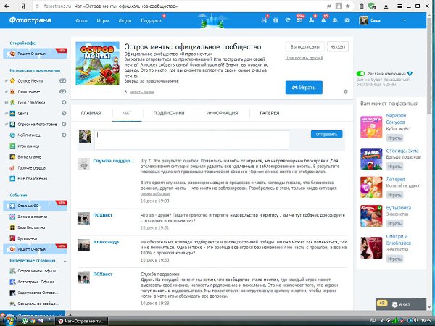Click the Вы подписаны subscription button
The image size is (435, 326).
tap(304, 46)
